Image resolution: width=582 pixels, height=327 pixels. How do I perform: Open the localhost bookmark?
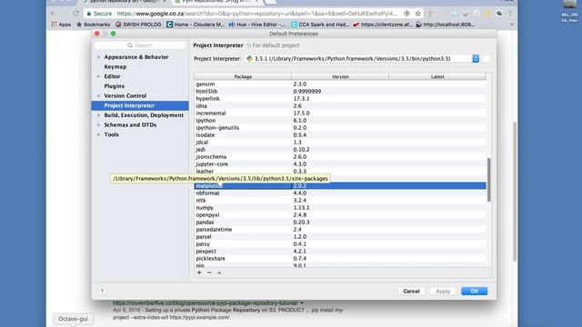pyautogui.click(x=445, y=25)
